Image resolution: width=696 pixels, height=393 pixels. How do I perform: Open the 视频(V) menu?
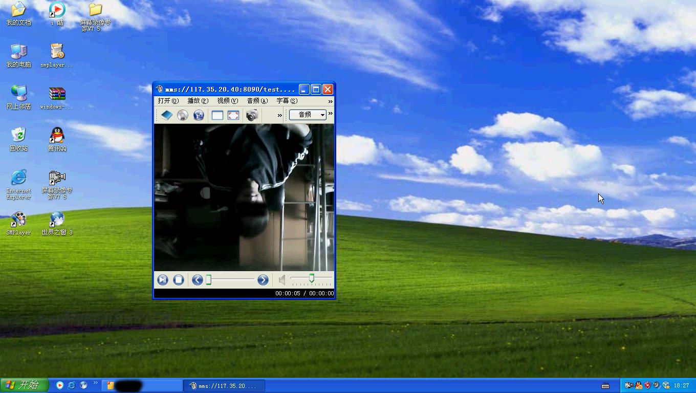227,101
